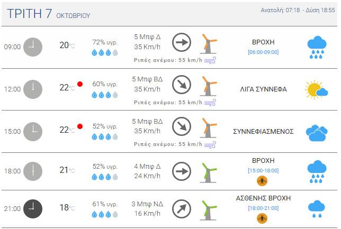Click the orange windmill icon at 12:00
The image size is (341, 229).
(x=209, y=85)
